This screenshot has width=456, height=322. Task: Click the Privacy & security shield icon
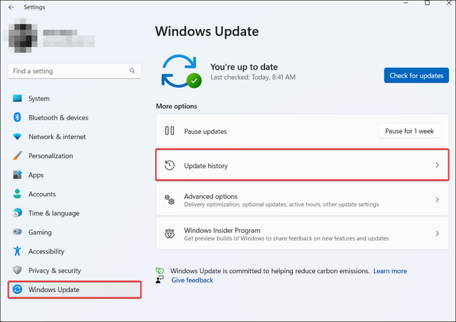17,271
